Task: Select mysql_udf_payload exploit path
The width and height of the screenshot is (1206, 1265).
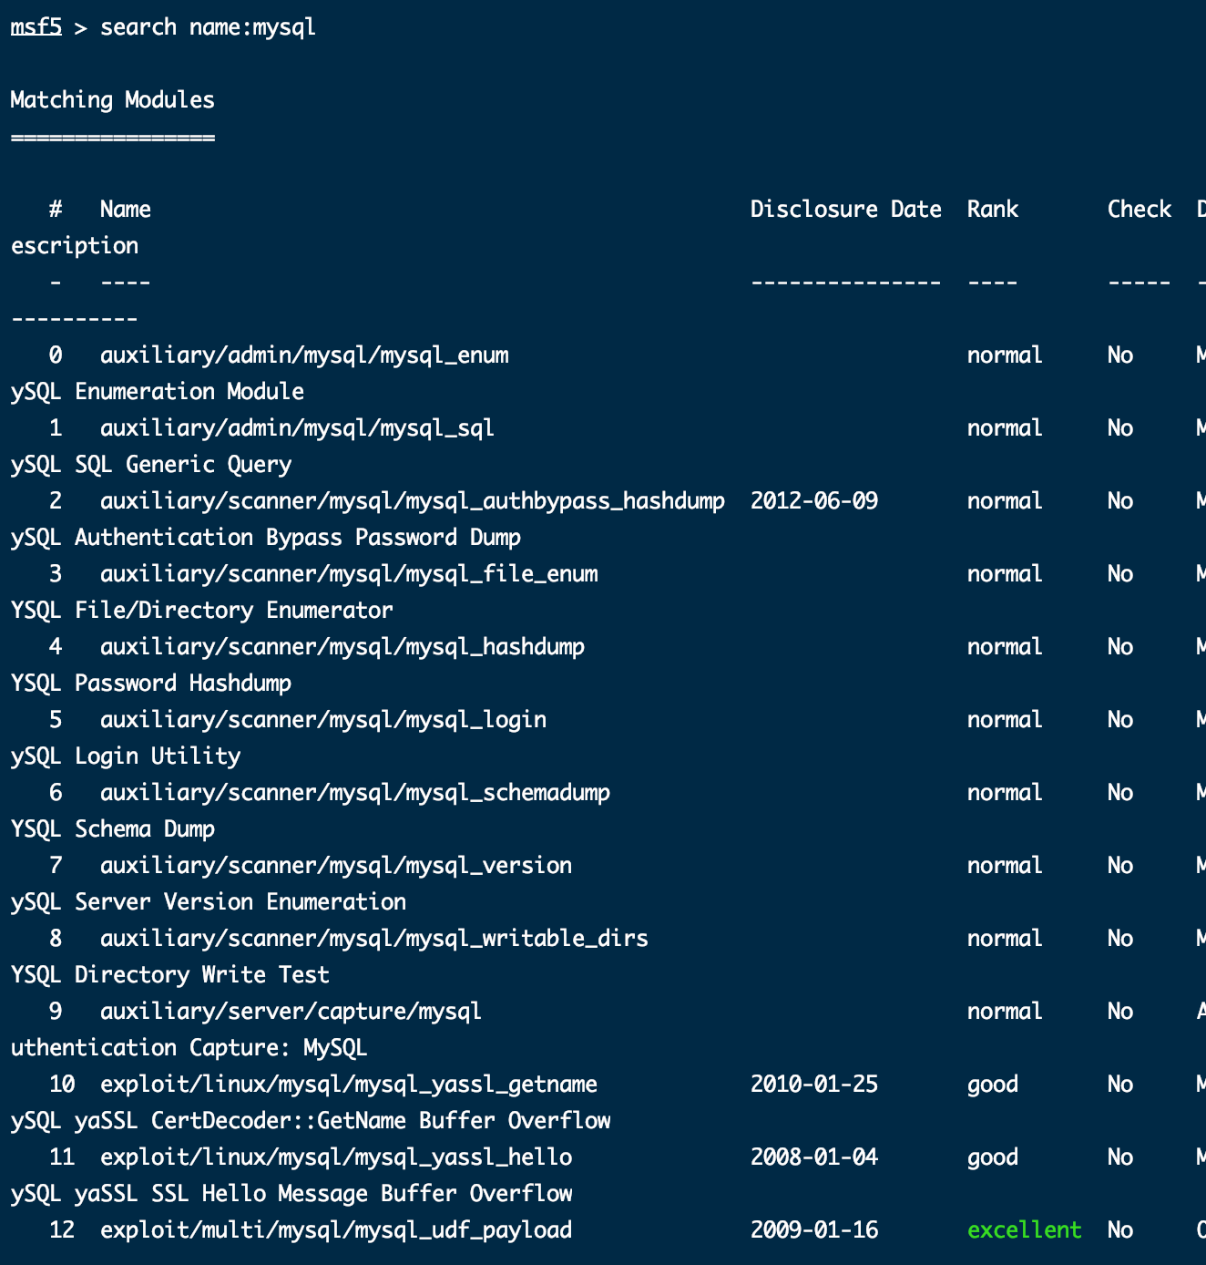Action: [x=336, y=1230]
